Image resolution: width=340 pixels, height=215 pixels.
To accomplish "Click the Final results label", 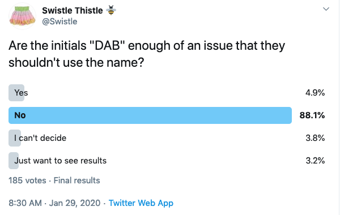I will [76, 180].
